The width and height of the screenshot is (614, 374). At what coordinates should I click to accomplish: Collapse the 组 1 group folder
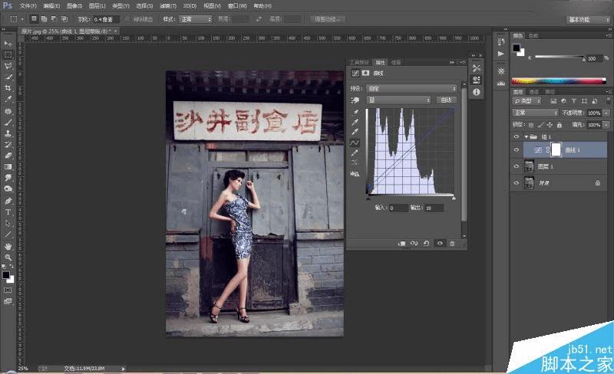click(526, 138)
